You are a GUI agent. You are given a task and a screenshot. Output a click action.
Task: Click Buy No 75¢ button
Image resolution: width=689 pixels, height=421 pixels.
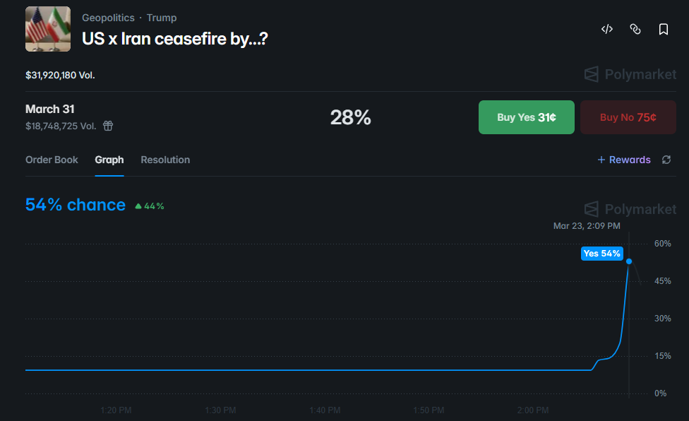pyautogui.click(x=628, y=117)
